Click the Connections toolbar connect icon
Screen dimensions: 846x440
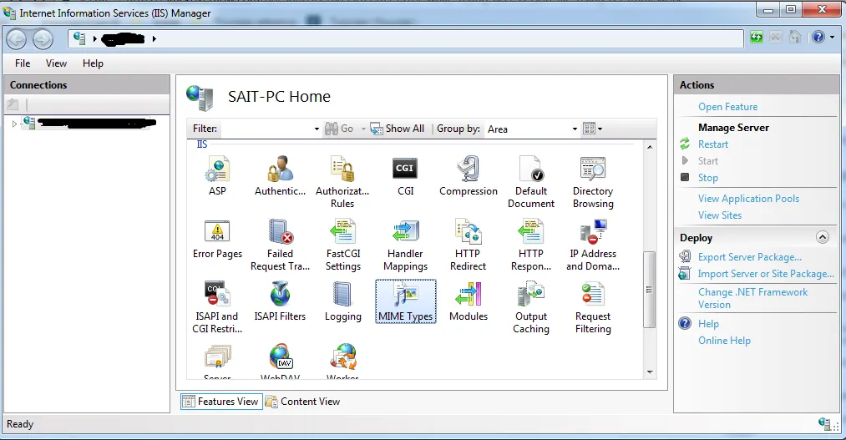coord(13,104)
